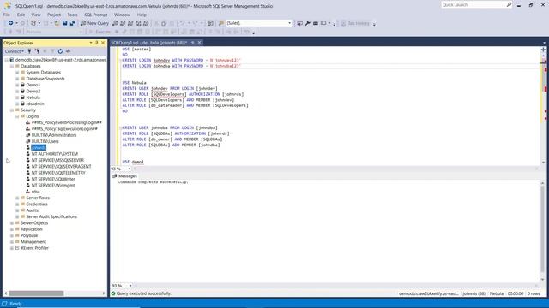Screen dimensions: 549x308
Task: Open the Tools menu
Action: pyautogui.click(x=72, y=15)
